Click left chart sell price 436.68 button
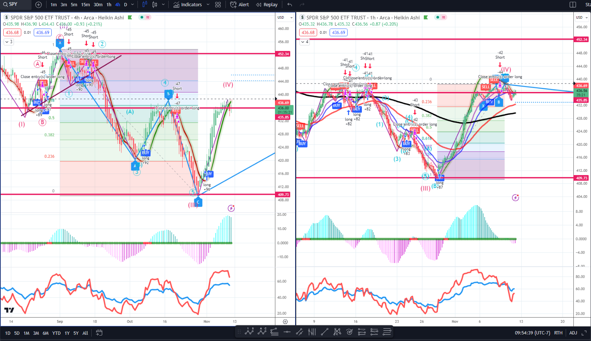This screenshot has width=591, height=341. 12,33
